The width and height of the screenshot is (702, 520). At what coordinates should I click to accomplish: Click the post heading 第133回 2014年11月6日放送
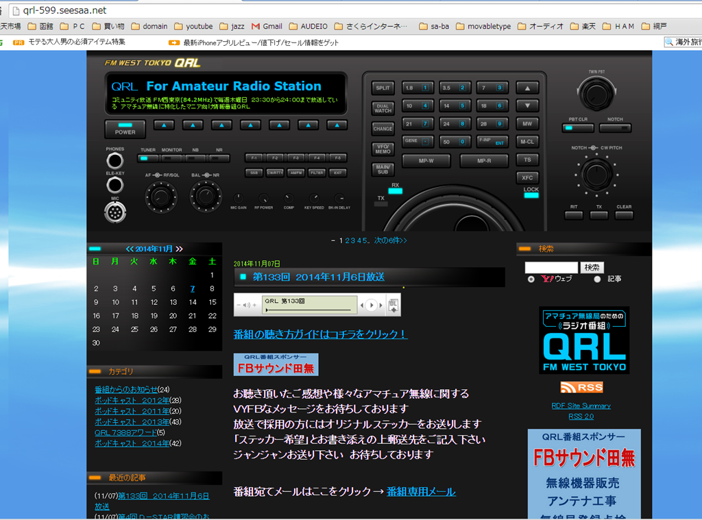click(319, 277)
